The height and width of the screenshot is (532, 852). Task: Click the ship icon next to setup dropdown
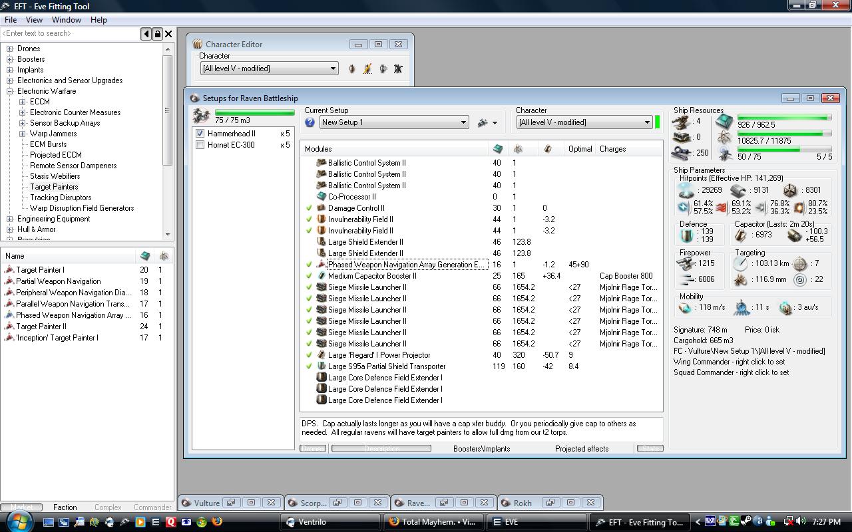[x=483, y=122]
